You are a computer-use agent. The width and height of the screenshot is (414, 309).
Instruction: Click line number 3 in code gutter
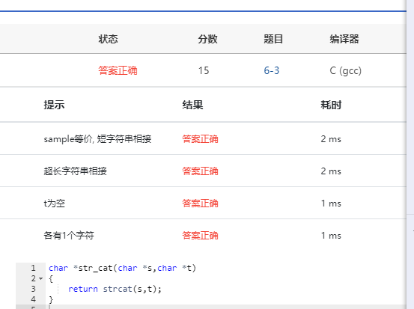pos(33,289)
